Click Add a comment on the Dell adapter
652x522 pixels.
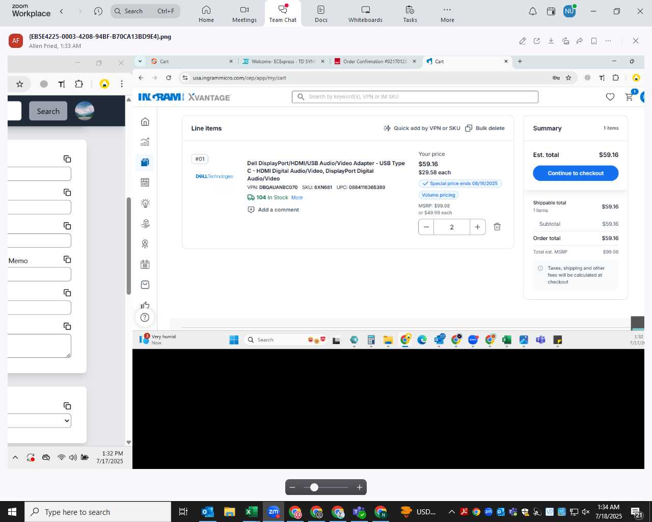tap(273, 210)
